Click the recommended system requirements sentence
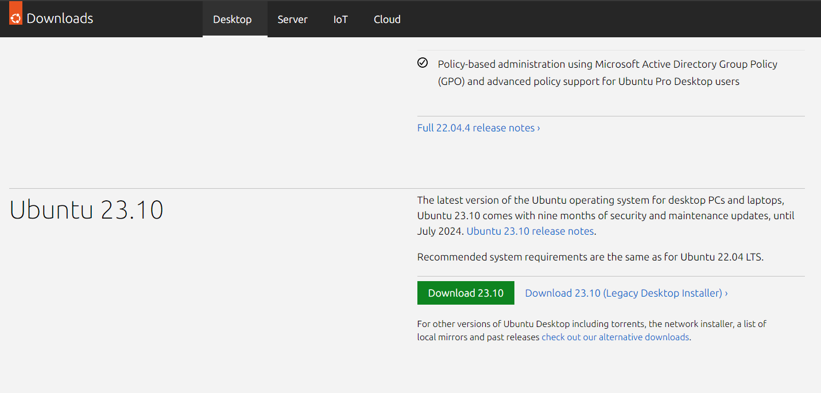Screen dimensions: 821x393 590,257
